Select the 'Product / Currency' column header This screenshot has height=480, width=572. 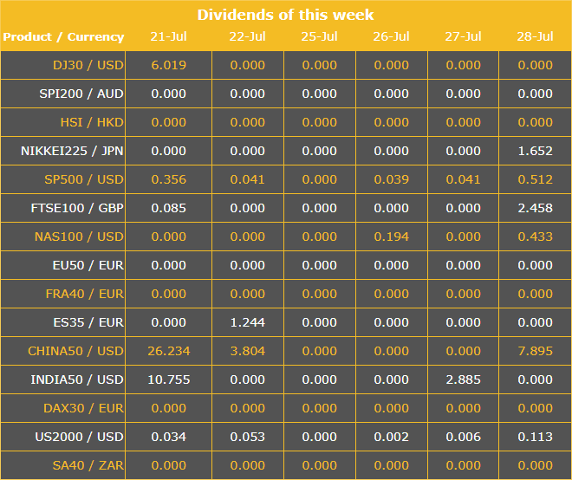(63, 37)
